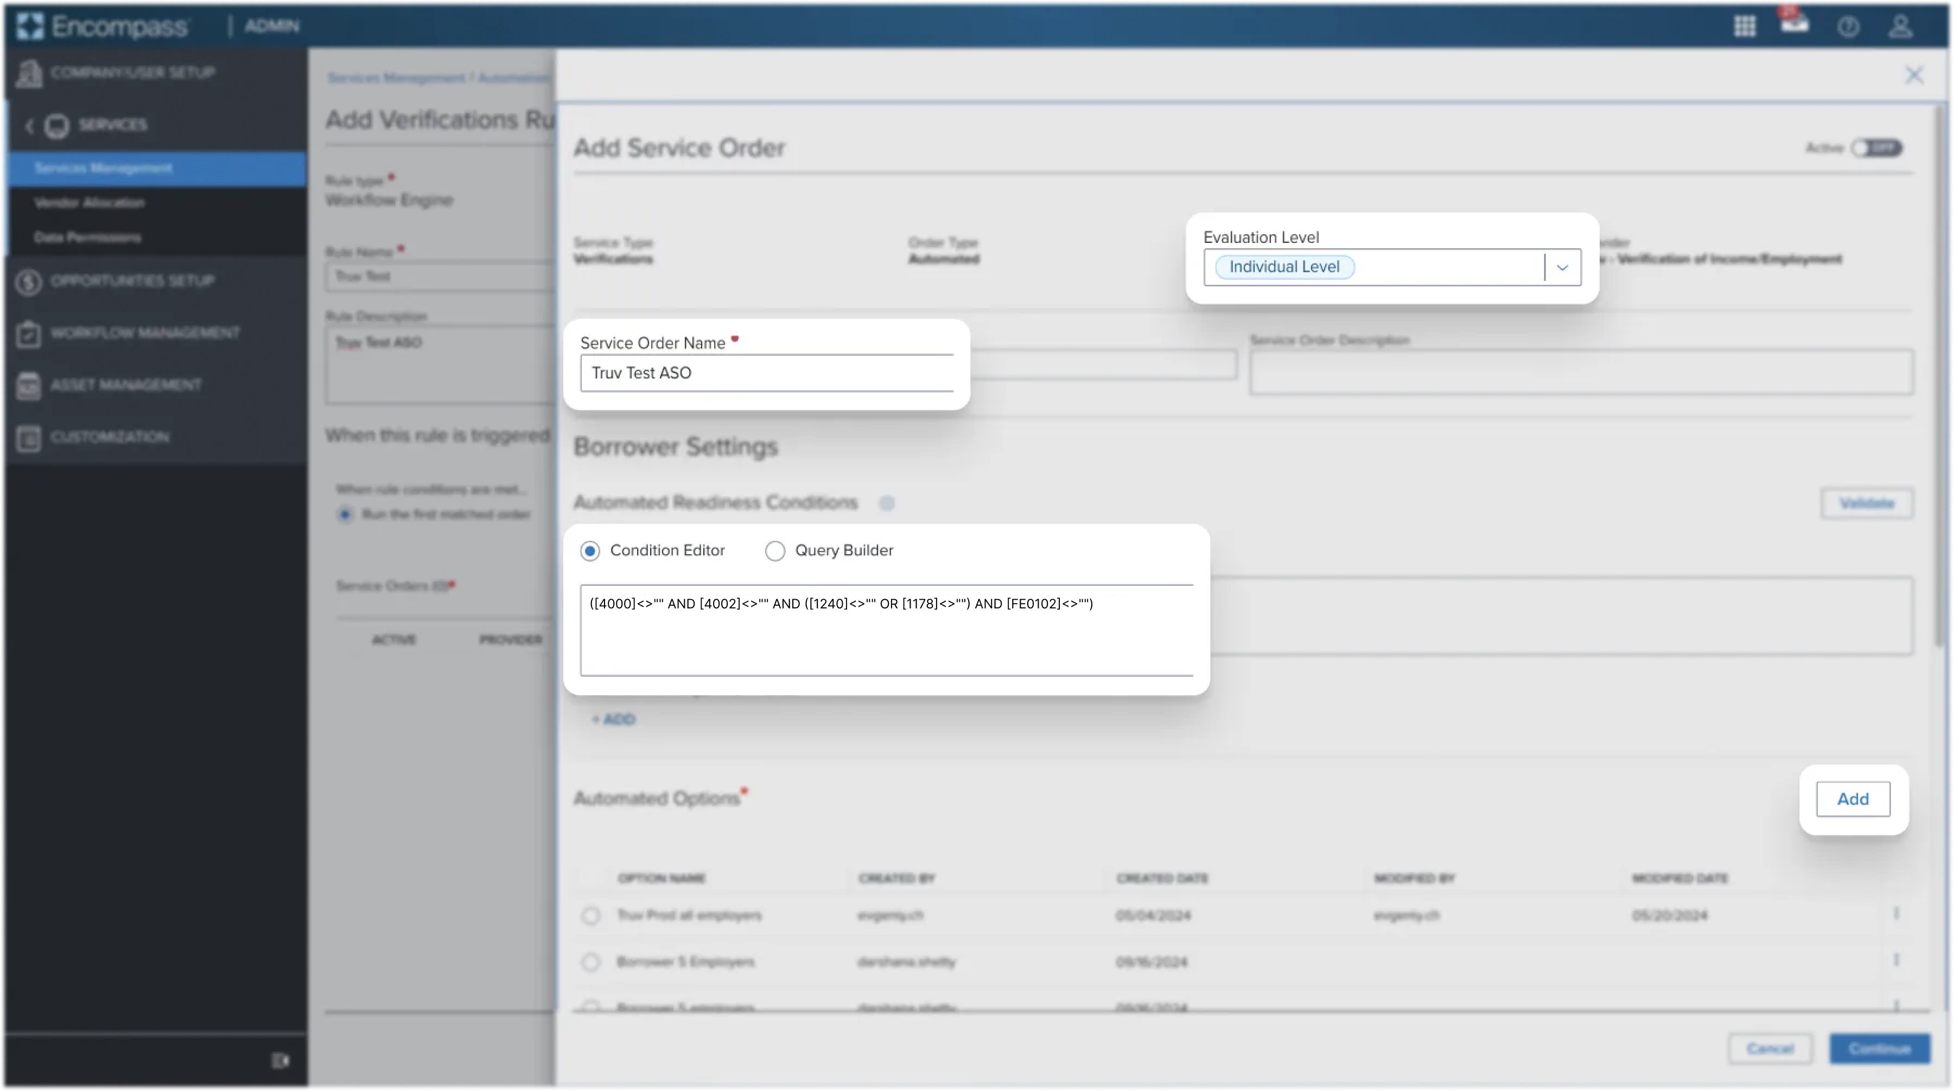
Task: Select the Query Builder radio button
Action: coord(775,551)
